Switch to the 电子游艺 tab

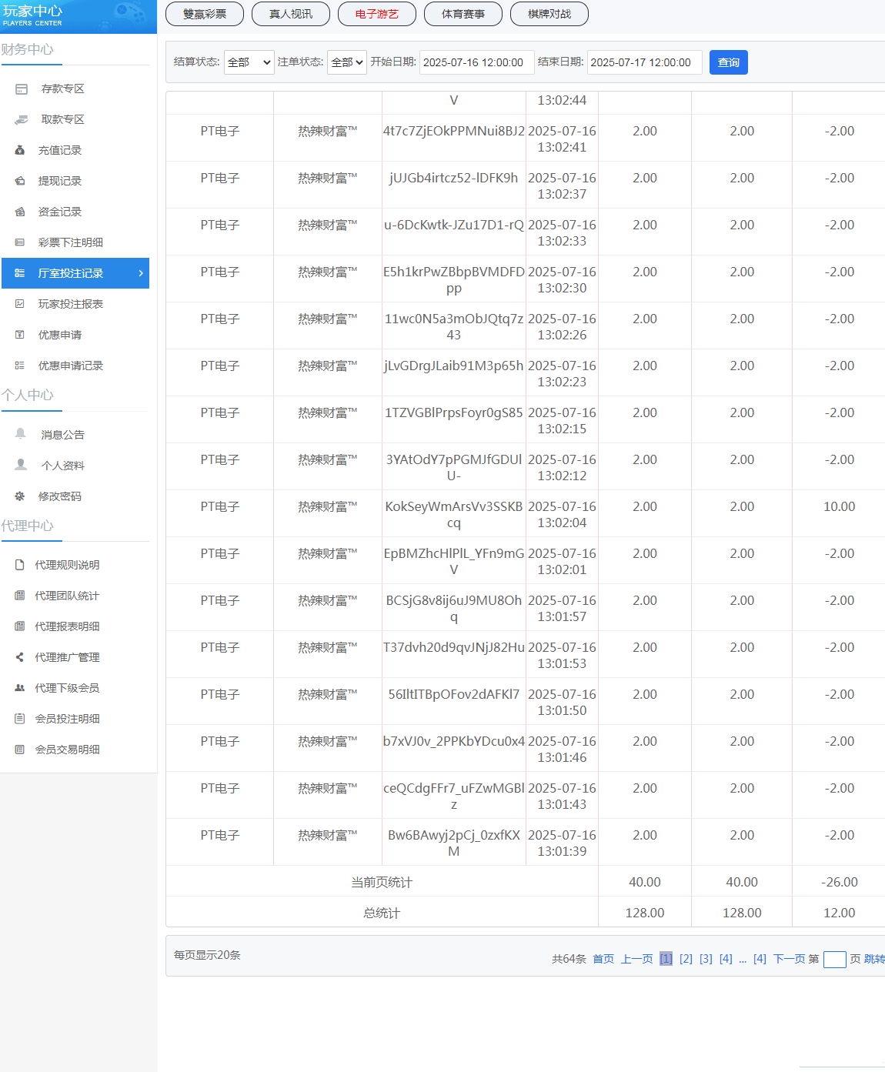tap(377, 14)
